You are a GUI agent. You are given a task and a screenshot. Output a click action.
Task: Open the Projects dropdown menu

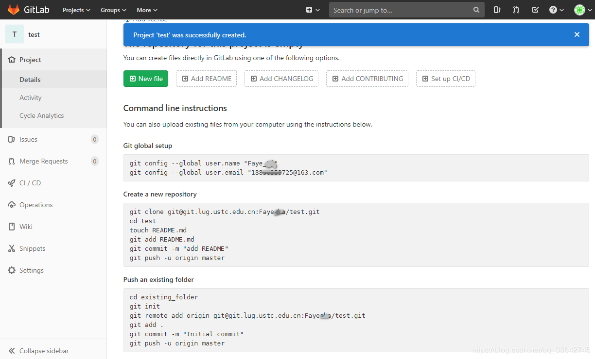76,10
